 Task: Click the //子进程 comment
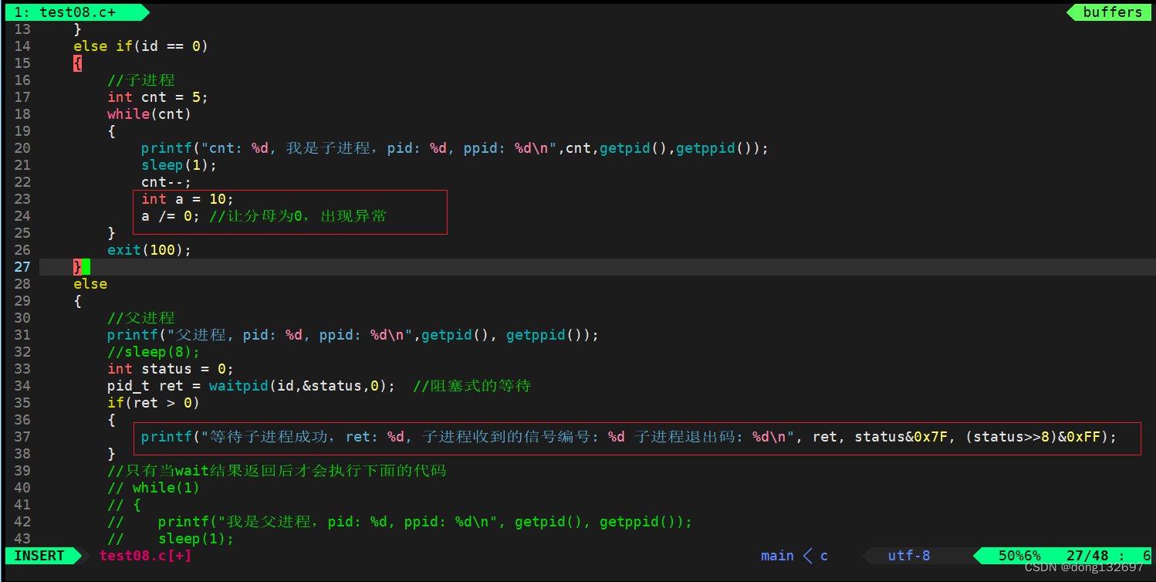pyautogui.click(x=141, y=80)
